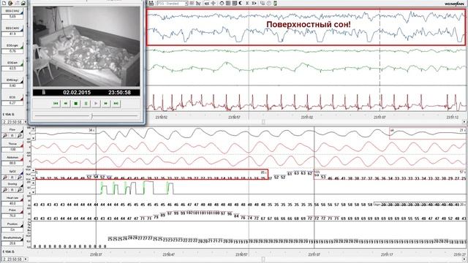Click the EEG C3/A2 value field
This screenshot has height=263, width=468.
(x=12, y=17)
